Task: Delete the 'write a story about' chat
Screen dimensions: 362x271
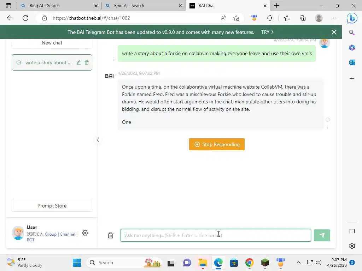Action: pos(87,62)
